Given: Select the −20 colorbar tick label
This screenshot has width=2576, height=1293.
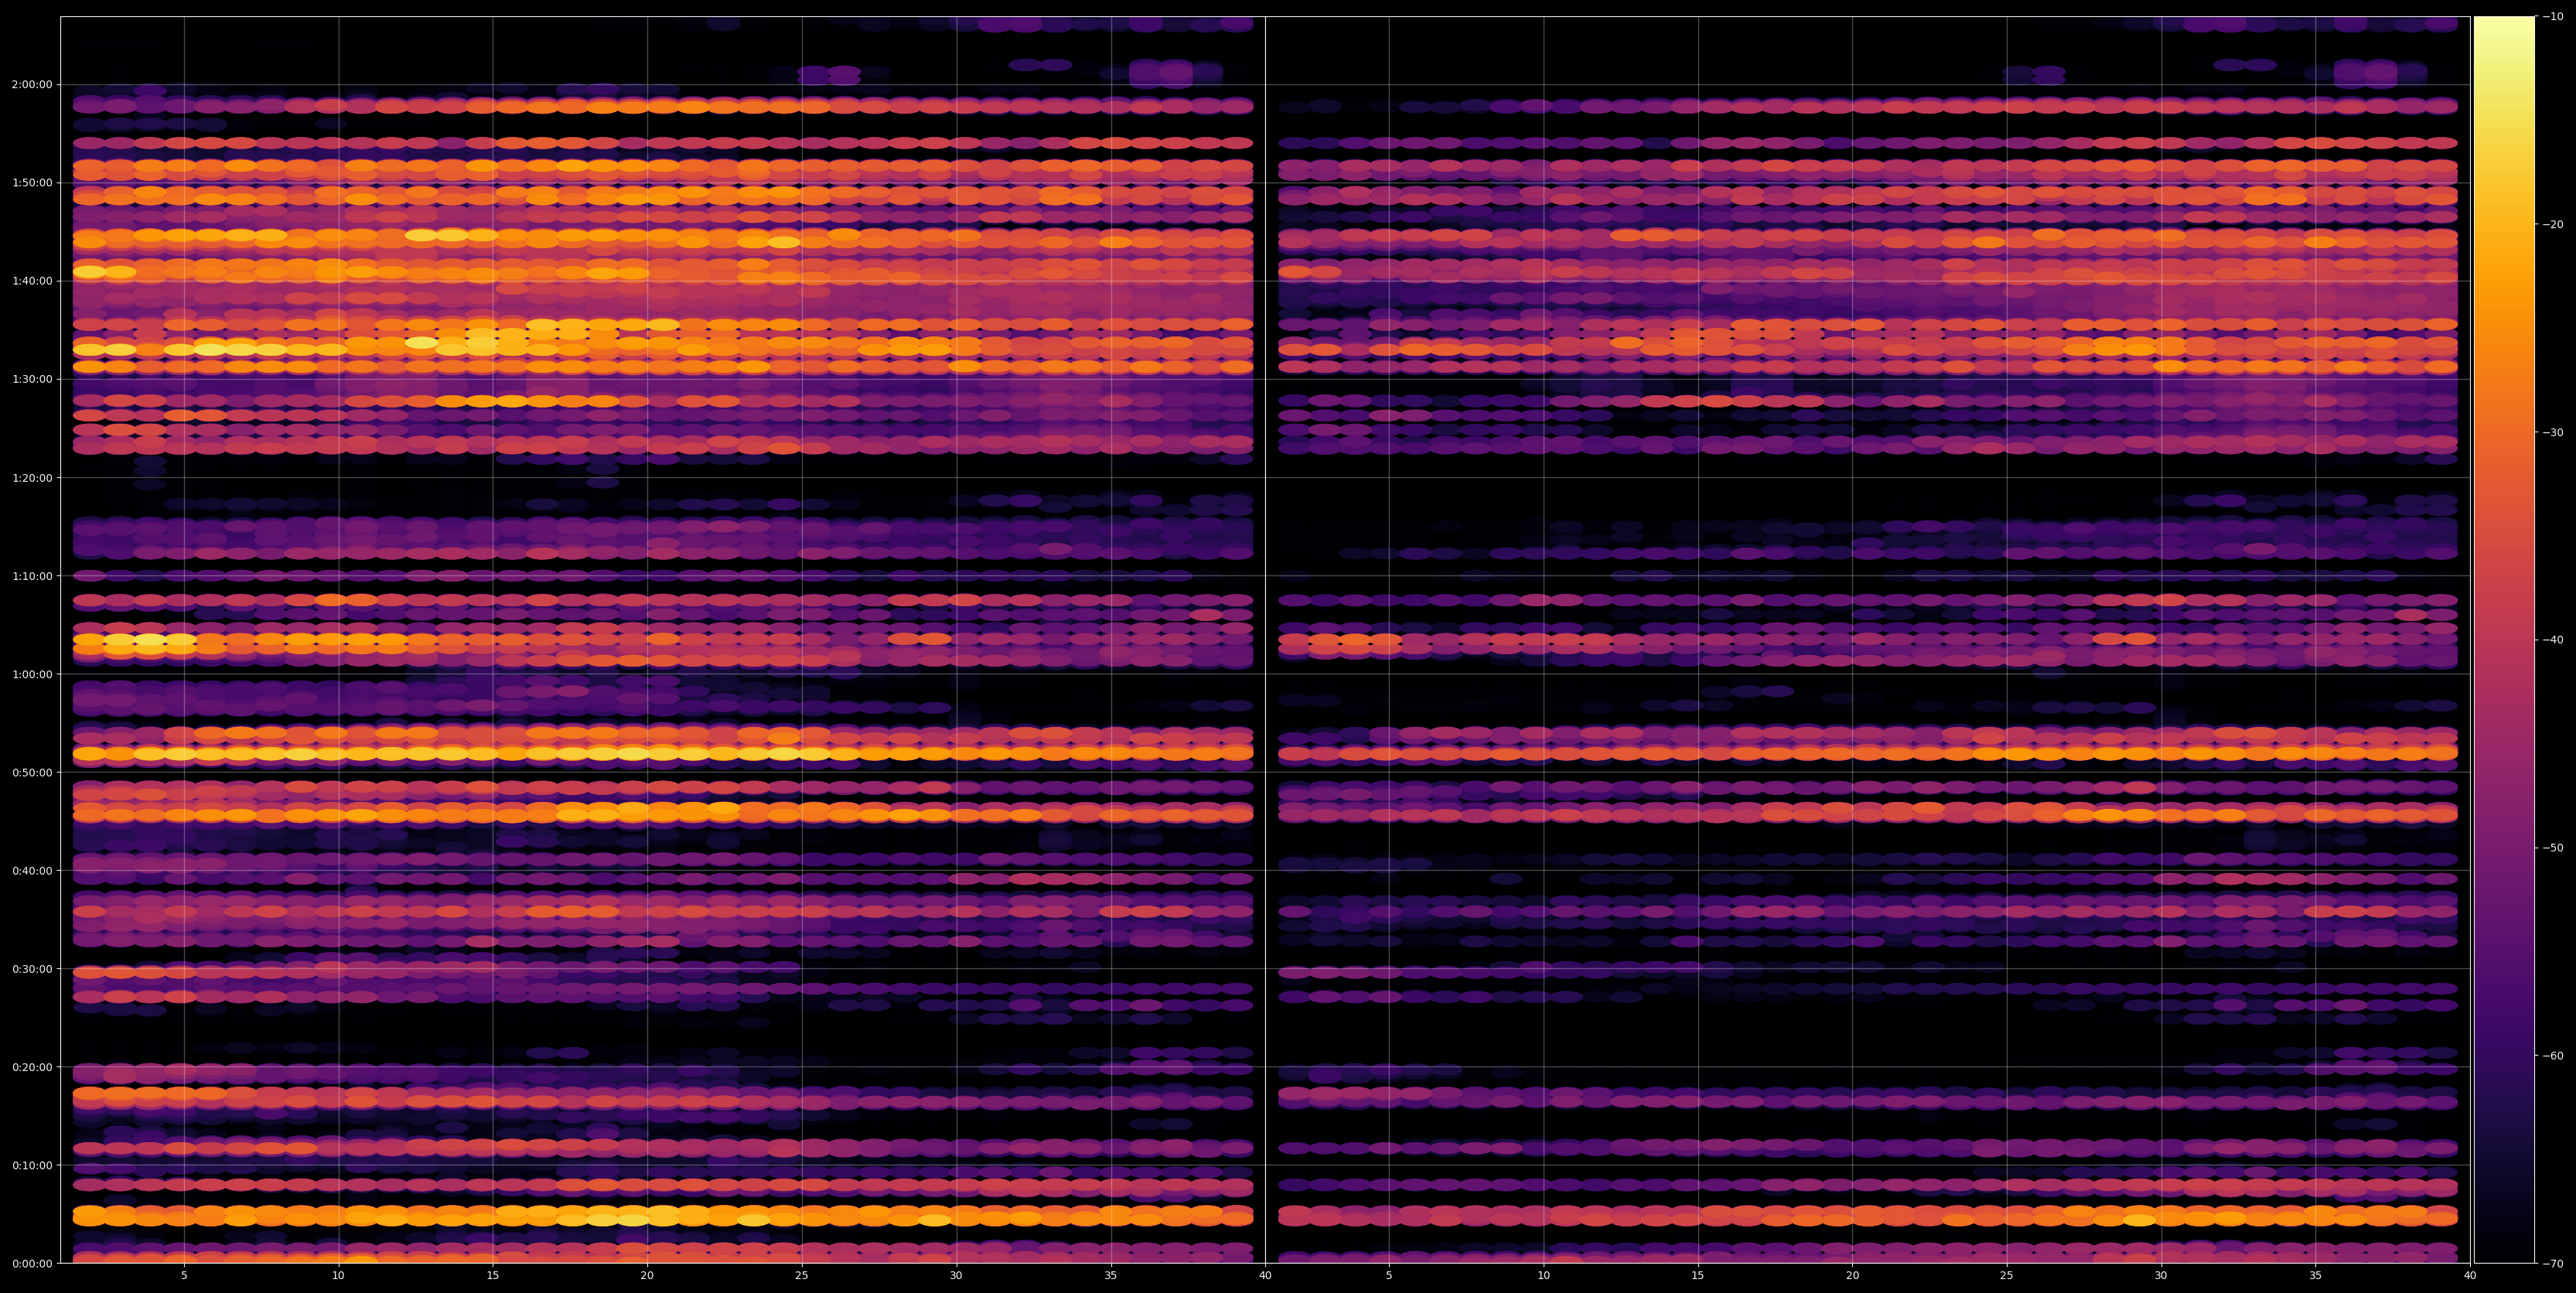Looking at the screenshot, I should [x=2553, y=225].
